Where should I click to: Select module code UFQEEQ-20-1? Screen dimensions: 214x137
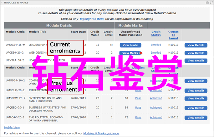(x=15, y=108)
